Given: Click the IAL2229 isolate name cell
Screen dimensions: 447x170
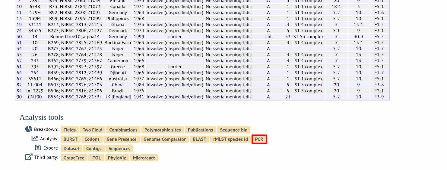Looking at the screenshot, I should click(35, 91).
